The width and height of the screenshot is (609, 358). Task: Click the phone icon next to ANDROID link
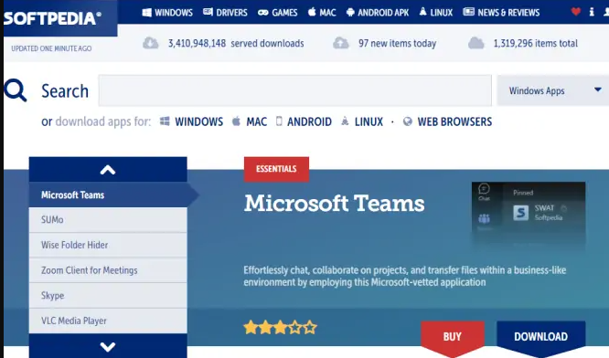point(279,121)
